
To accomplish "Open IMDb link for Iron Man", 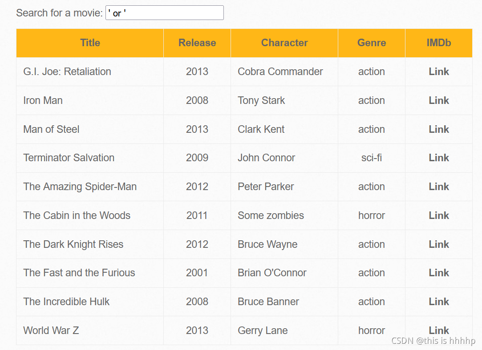I will pyautogui.click(x=439, y=100).
